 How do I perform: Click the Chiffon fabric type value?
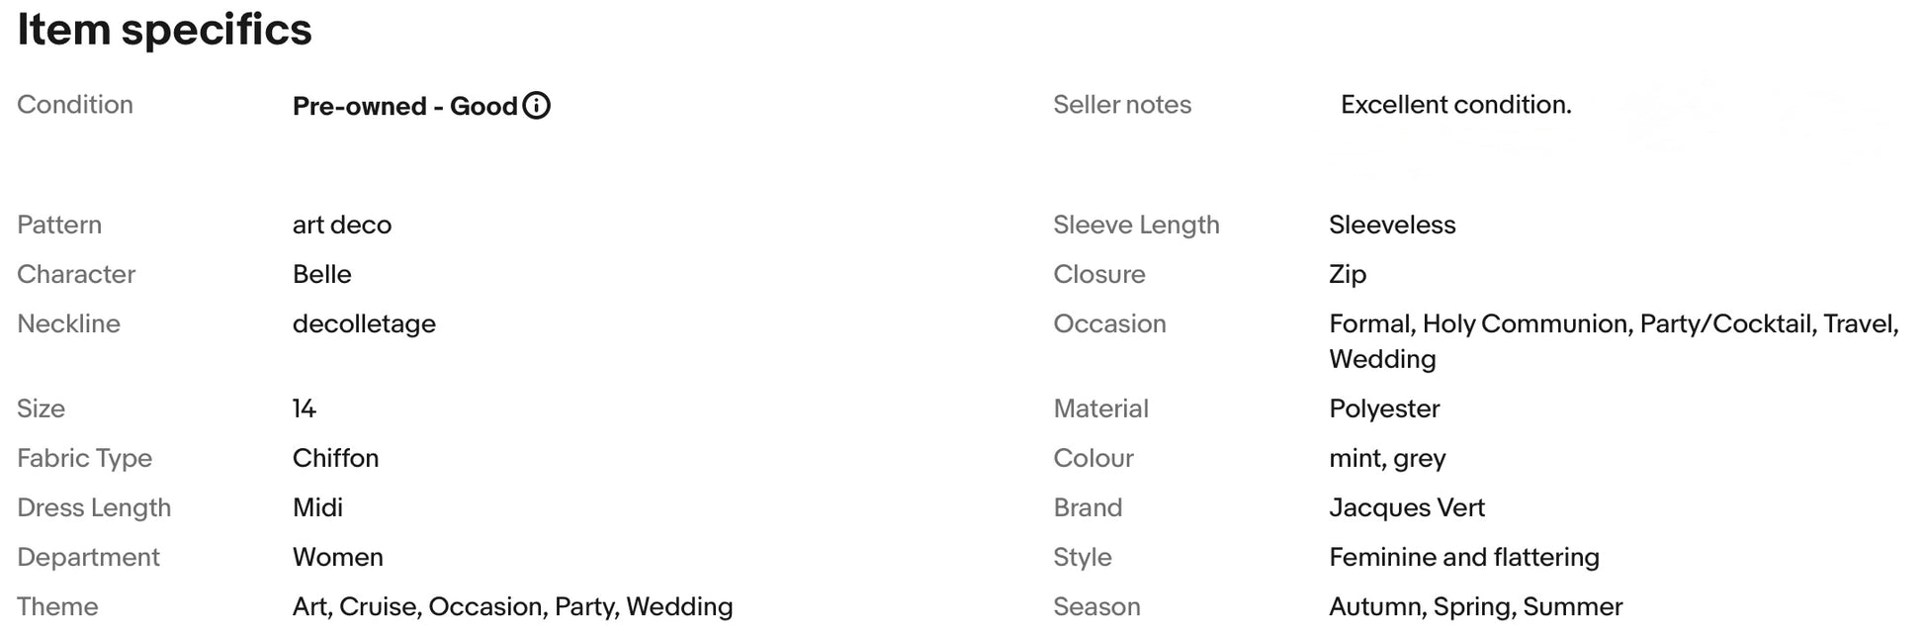pyautogui.click(x=336, y=458)
